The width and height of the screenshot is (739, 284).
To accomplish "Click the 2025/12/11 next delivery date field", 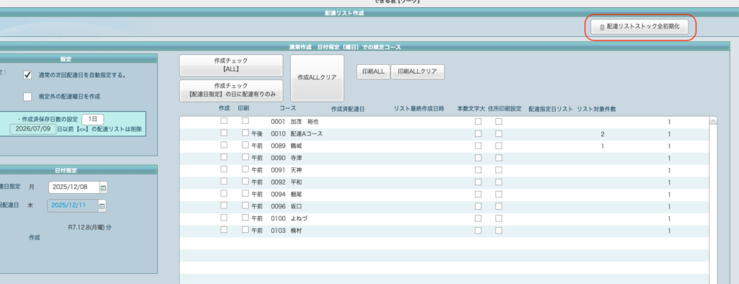I will pyautogui.click(x=73, y=206).
